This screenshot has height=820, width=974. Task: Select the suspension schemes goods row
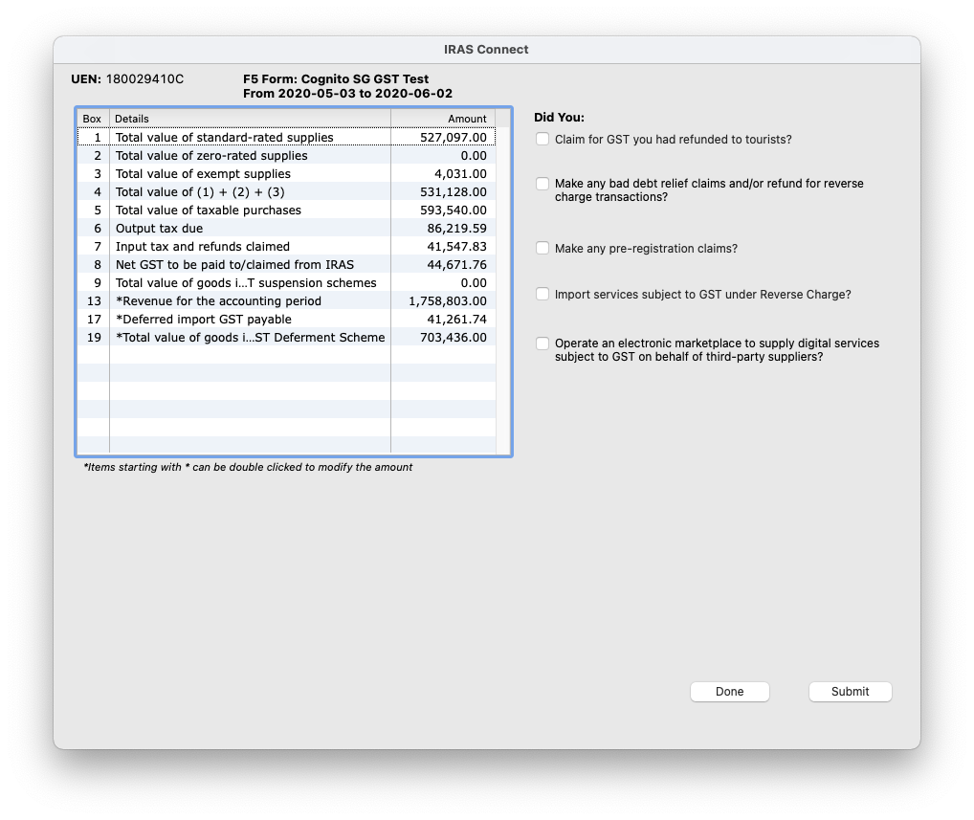tap(286, 282)
